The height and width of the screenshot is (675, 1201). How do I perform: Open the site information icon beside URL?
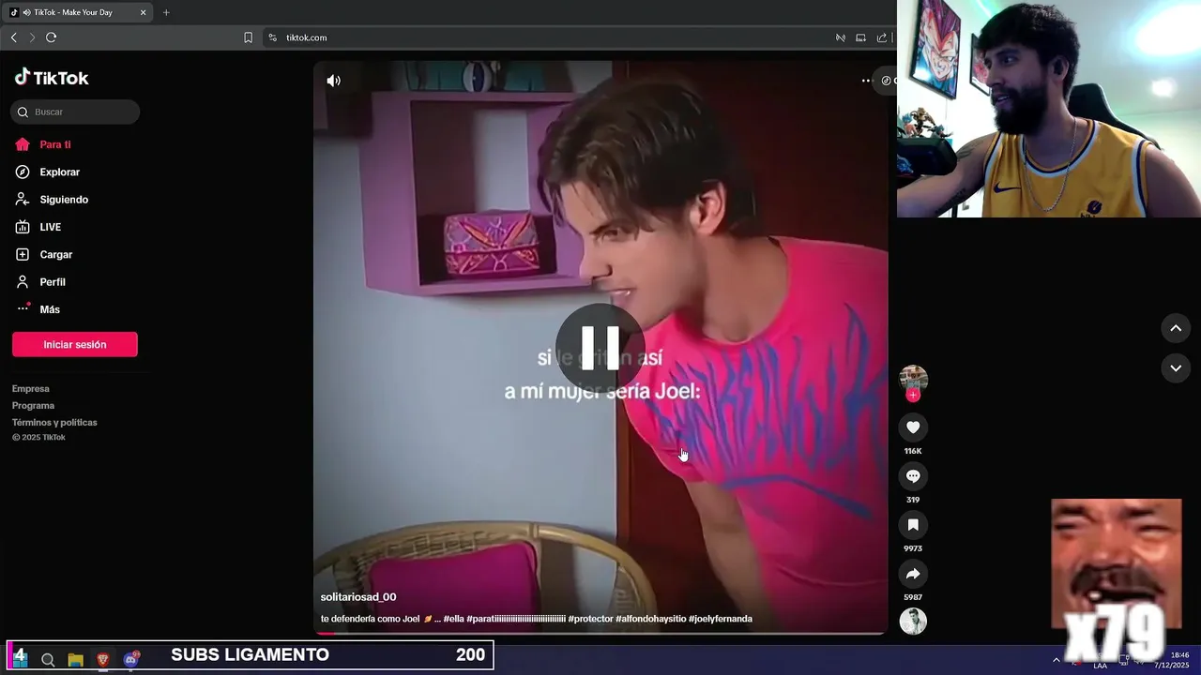click(273, 37)
